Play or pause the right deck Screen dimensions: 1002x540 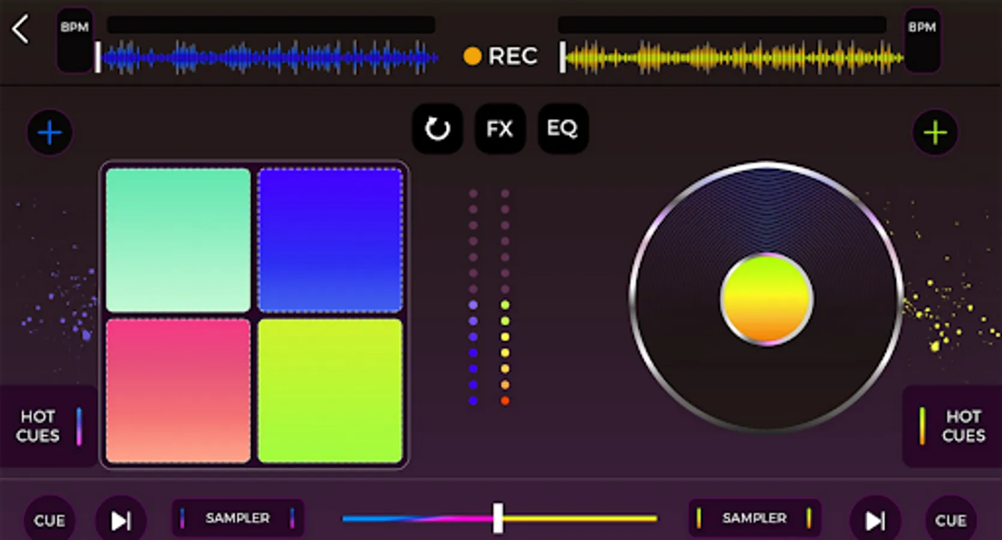tap(875, 520)
